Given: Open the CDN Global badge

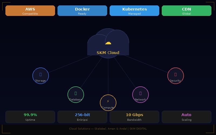Looking at the screenshot, I should (187, 11).
